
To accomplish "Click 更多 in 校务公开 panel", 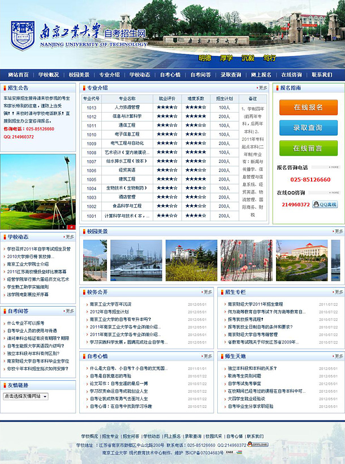I will click(x=207, y=292).
